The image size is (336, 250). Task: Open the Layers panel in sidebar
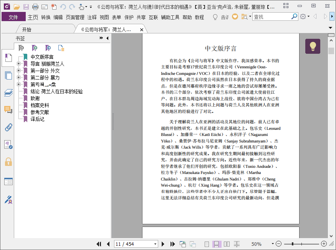[8, 93]
